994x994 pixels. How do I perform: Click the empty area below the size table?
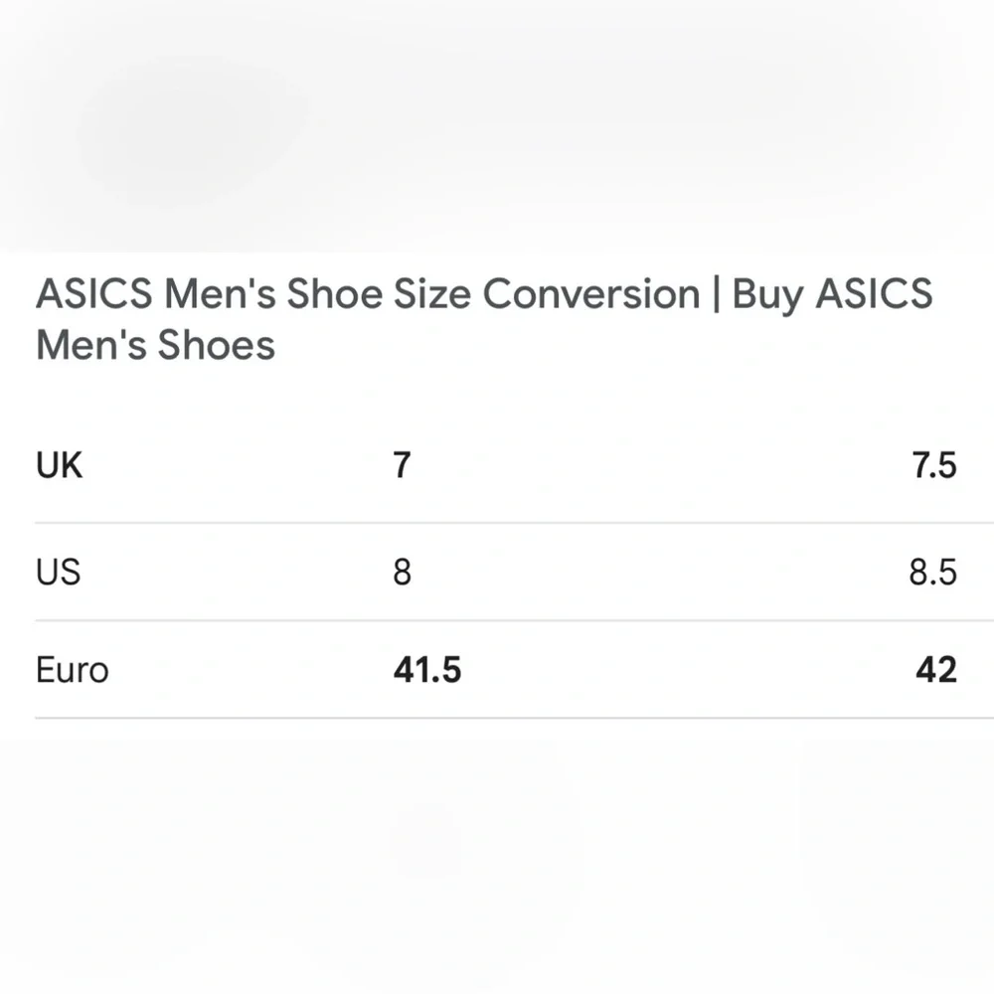pos(497,856)
